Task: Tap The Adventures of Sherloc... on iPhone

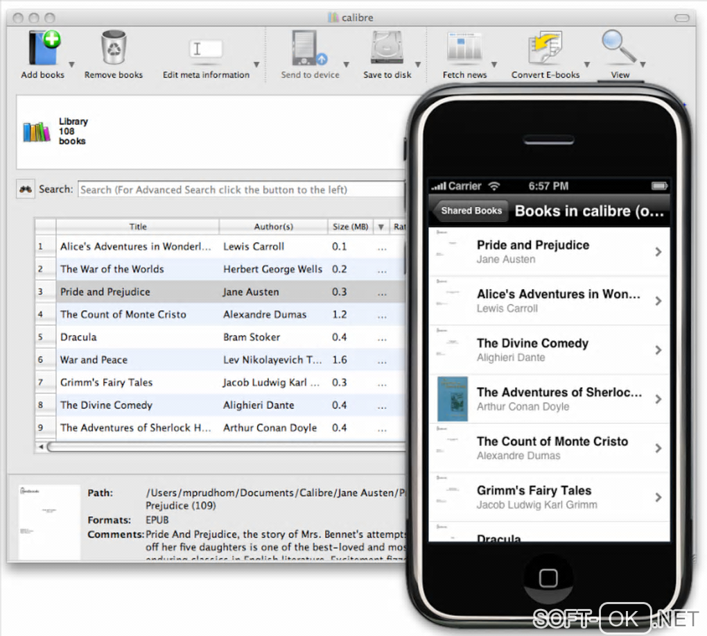Action: point(549,399)
